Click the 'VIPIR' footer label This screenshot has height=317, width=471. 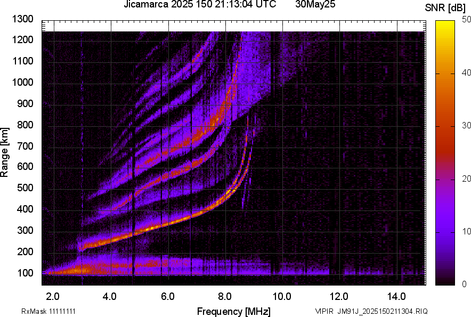click(324, 311)
